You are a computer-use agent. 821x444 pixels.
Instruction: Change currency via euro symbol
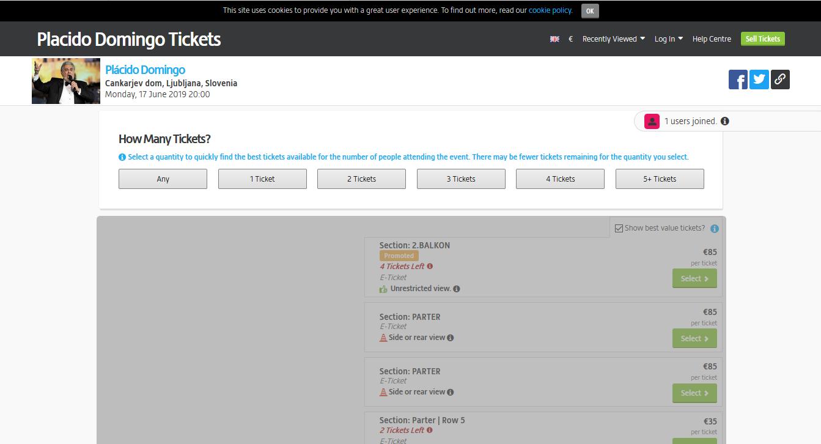570,39
